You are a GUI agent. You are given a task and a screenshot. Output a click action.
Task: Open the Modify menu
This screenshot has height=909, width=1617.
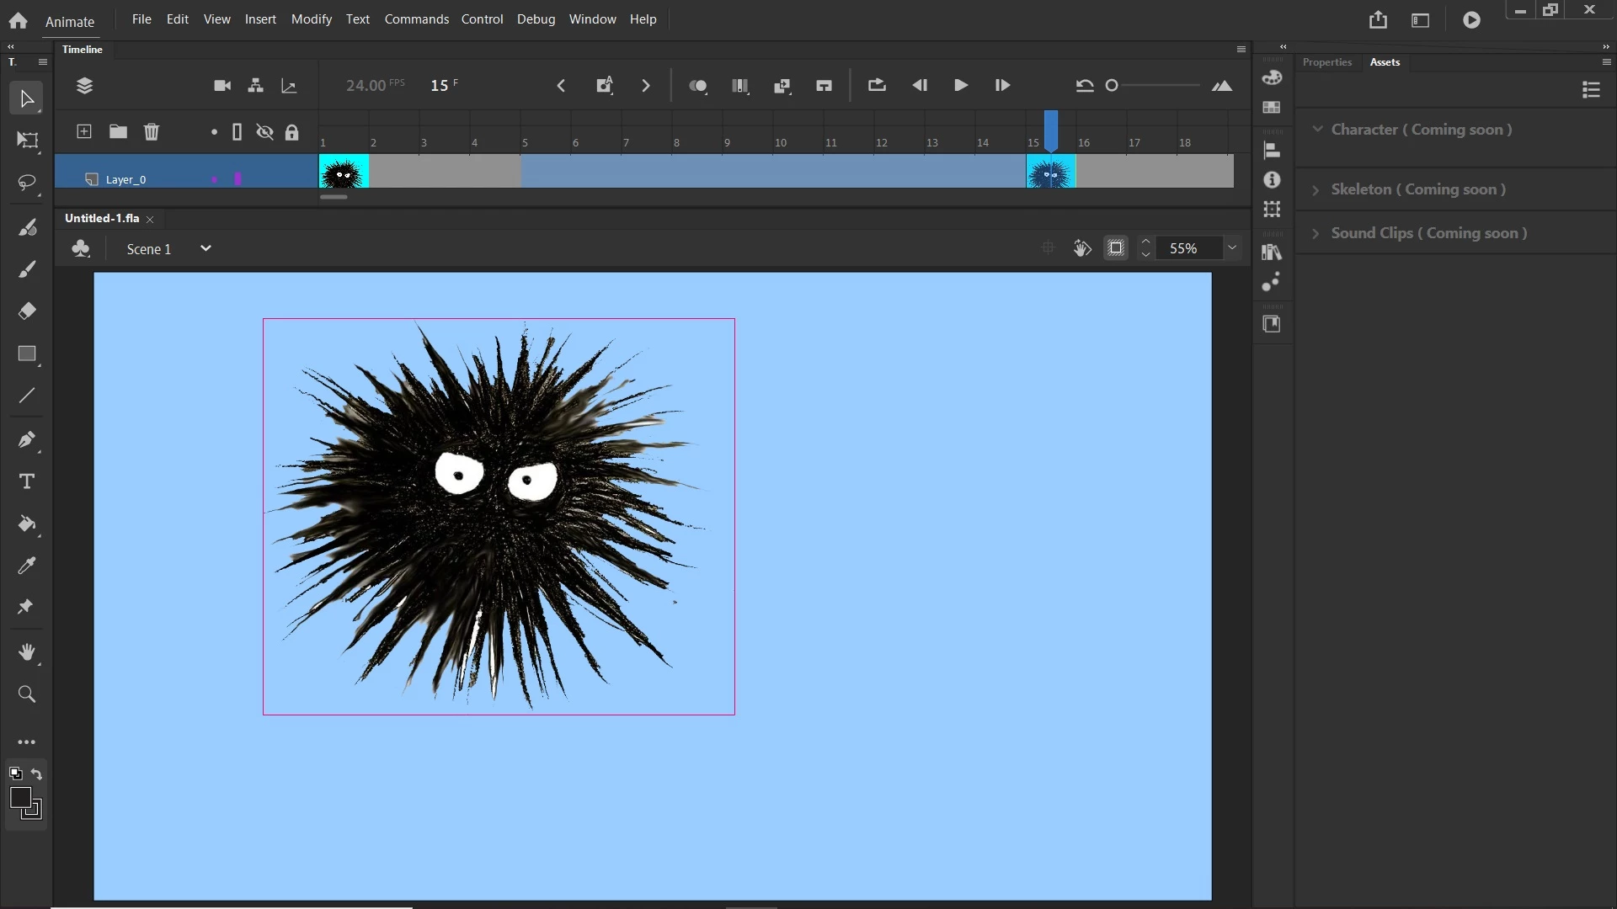(x=311, y=19)
